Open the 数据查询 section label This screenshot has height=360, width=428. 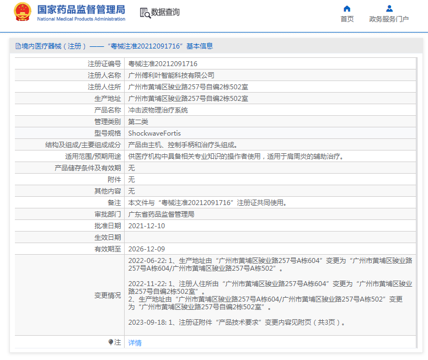click(x=165, y=12)
